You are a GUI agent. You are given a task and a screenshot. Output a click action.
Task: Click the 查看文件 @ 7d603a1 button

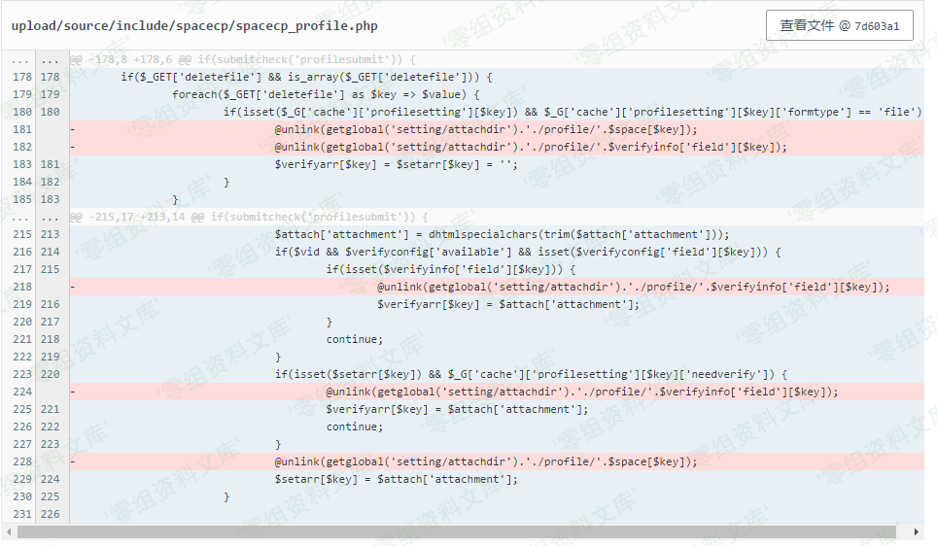840,25
